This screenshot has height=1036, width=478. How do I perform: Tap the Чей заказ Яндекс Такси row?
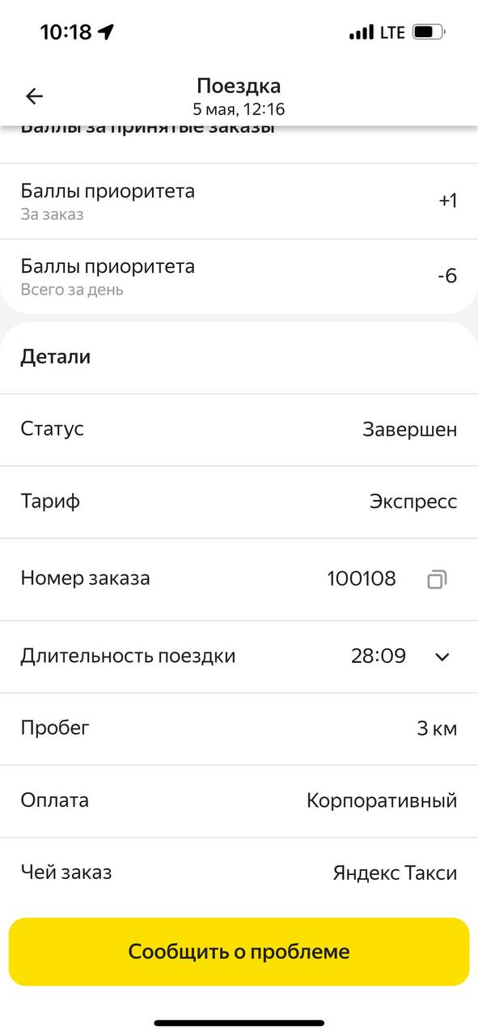coord(239,873)
